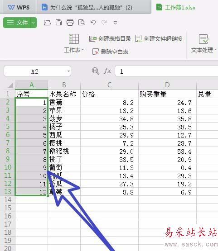218x251 pixels.
Task: Click price cell 27.3
Action: 109,184
